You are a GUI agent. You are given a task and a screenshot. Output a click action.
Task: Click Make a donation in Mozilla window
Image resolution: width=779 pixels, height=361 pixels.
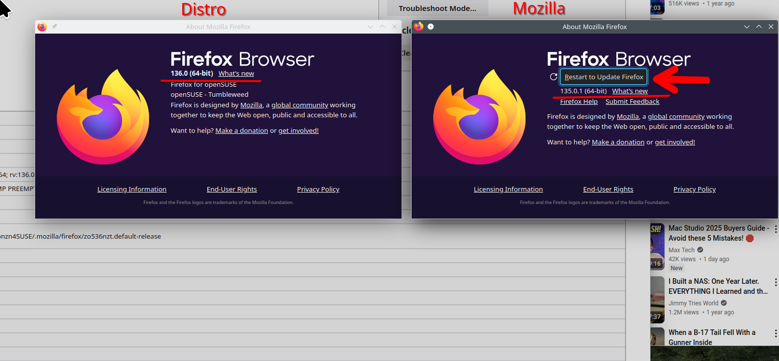618,142
